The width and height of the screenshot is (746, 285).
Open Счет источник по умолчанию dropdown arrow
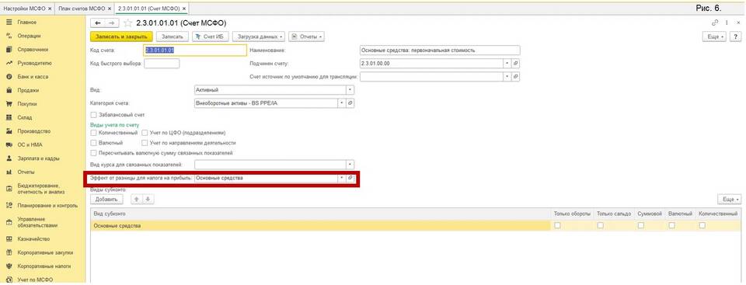pyautogui.click(x=507, y=76)
